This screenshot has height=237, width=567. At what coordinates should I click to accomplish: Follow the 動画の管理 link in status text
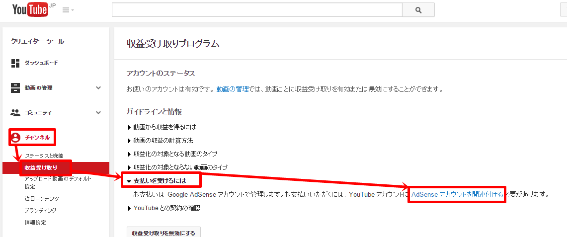click(233, 89)
